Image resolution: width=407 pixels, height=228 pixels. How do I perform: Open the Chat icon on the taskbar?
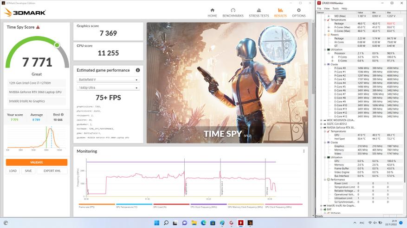point(185,223)
